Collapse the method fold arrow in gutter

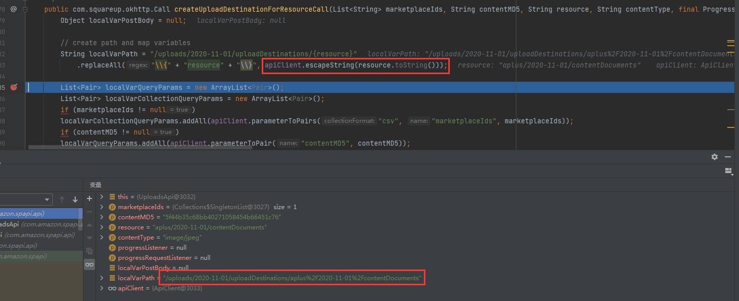tap(25, 9)
